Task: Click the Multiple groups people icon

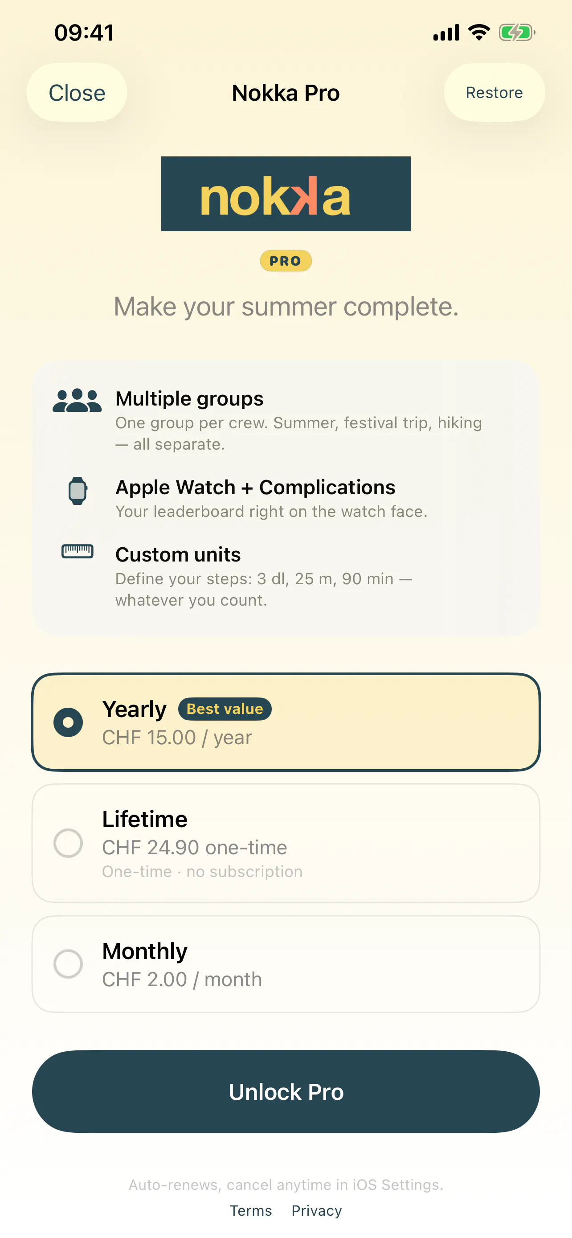Action: (77, 400)
